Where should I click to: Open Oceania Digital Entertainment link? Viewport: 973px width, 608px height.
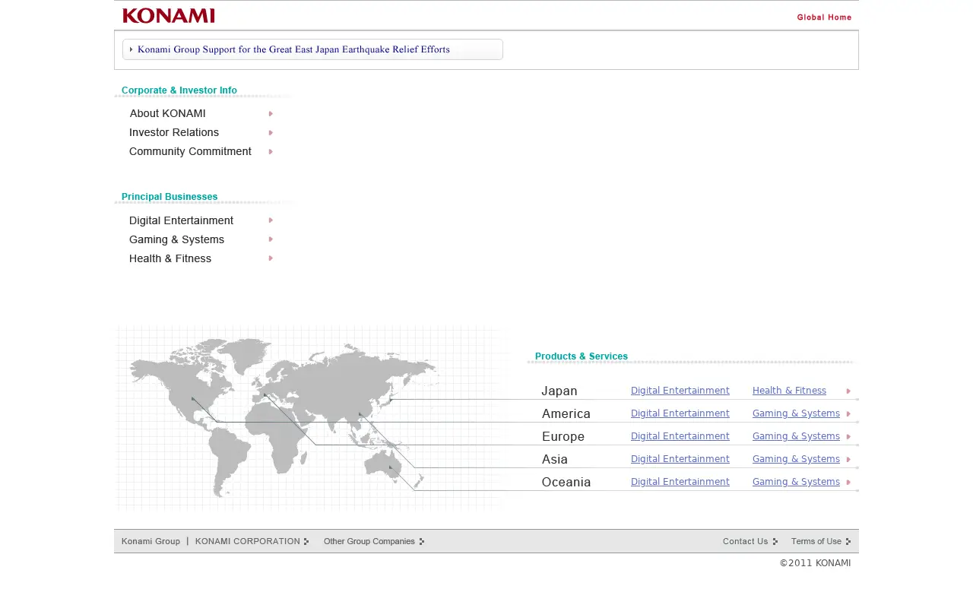(680, 482)
